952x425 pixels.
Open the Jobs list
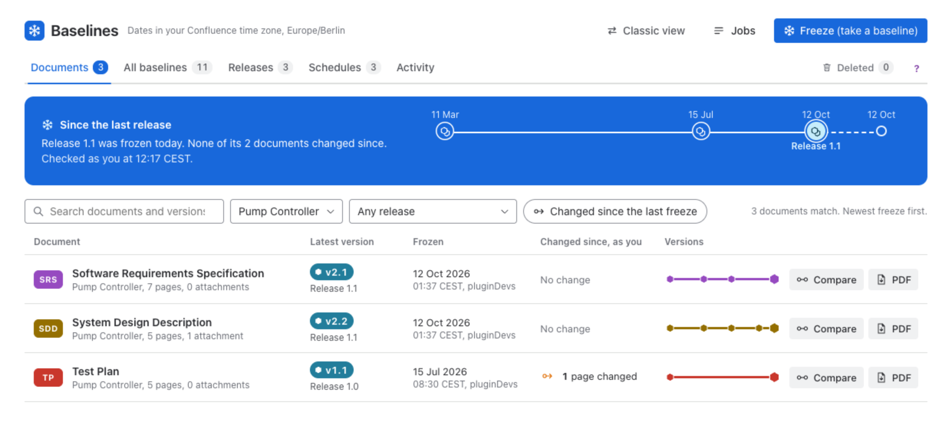pyautogui.click(x=735, y=31)
